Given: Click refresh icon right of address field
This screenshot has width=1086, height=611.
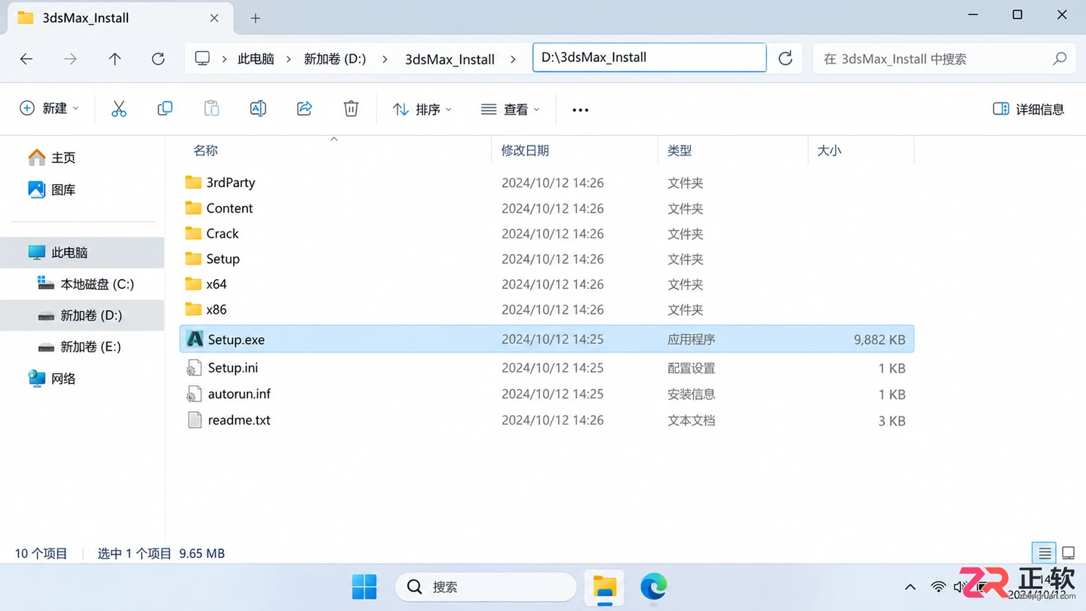Looking at the screenshot, I should pyautogui.click(x=785, y=58).
